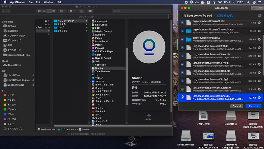
Task: Open Spotlight search in menu bar
Action: click(248, 2)
